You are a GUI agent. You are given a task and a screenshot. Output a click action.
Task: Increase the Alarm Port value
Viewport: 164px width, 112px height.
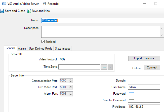[71, 92]
